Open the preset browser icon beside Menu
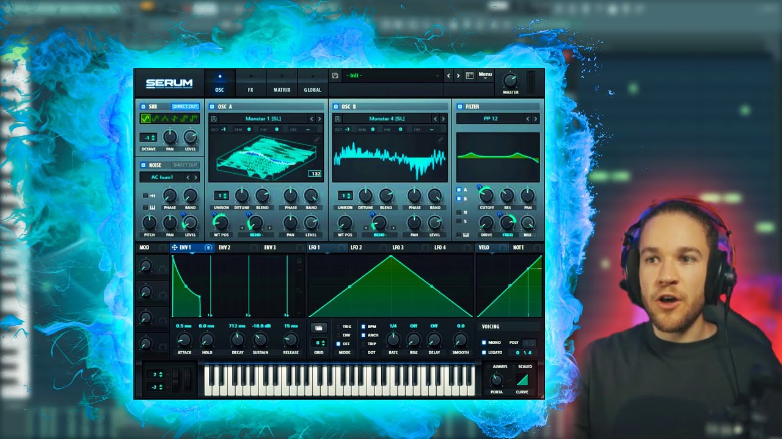The width and height of the screenshot is (782, 439). [470, 76]
